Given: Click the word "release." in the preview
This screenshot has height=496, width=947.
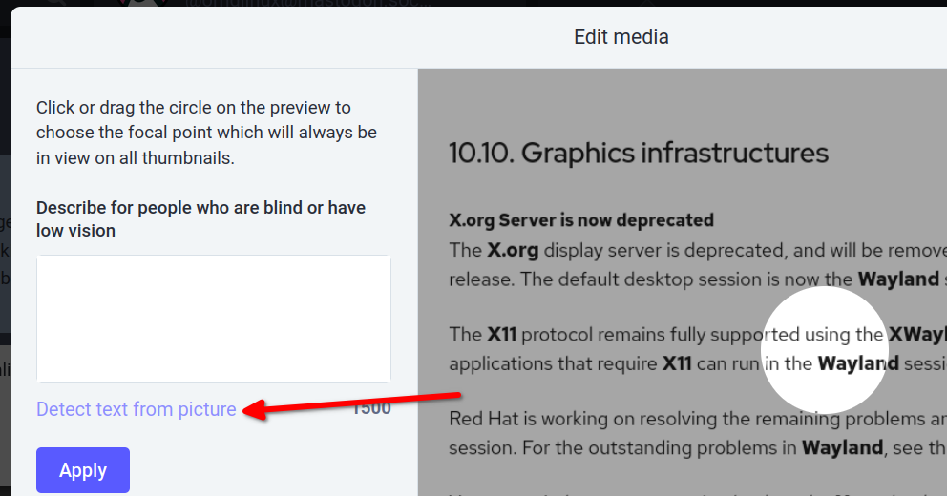Looking at the screenshot, I should tap(475, 279).
